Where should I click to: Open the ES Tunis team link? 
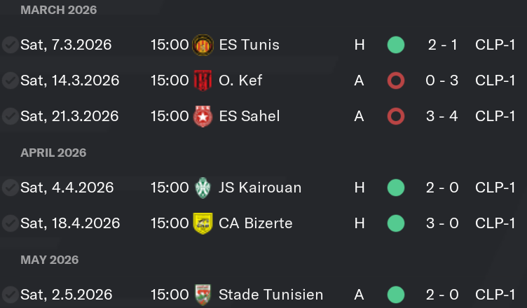(249, 45)
